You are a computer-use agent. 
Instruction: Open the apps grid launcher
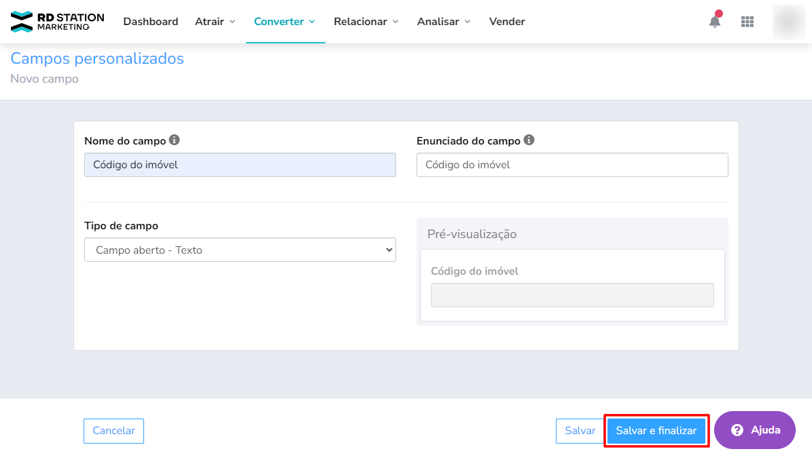747,22
